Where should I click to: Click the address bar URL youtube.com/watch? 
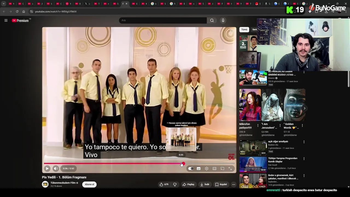[x=56, y=11]
